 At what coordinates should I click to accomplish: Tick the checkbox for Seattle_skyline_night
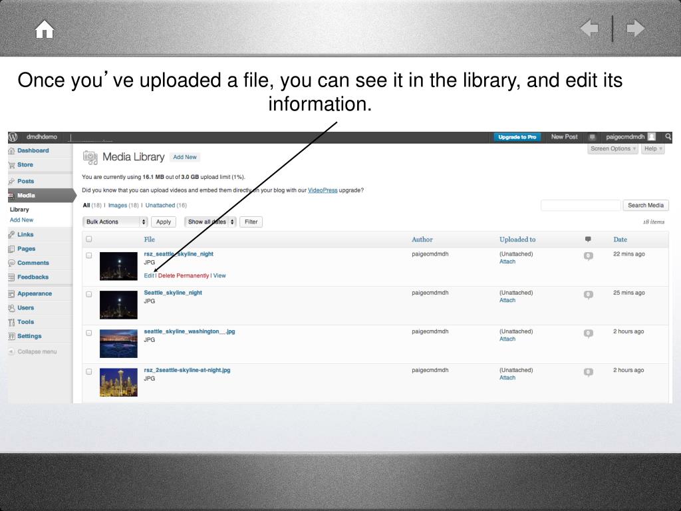89,293
